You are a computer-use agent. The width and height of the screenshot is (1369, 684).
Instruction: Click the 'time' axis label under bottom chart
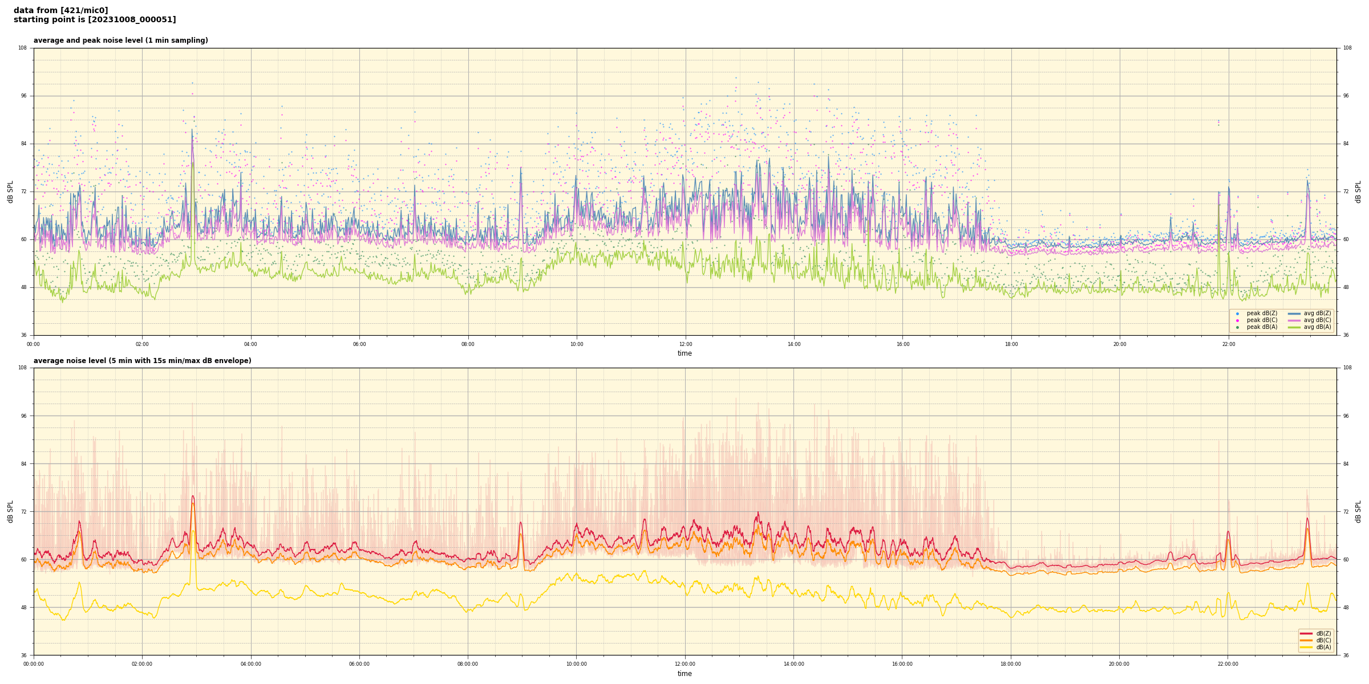click(x=684, y=674)
